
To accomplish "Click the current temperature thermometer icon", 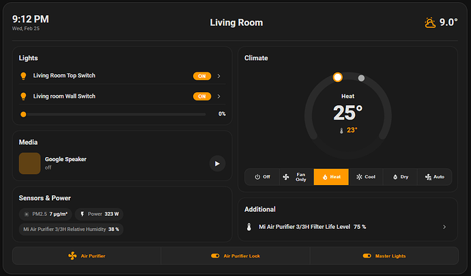I will pos(341,130).
